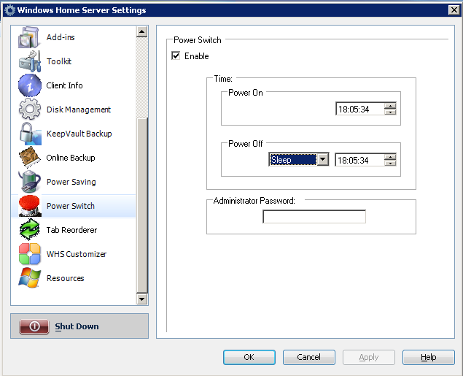The height and width of the screenshot is (376, 463).
Task: Click the Cancel button
Action: (x=309, y=357)
